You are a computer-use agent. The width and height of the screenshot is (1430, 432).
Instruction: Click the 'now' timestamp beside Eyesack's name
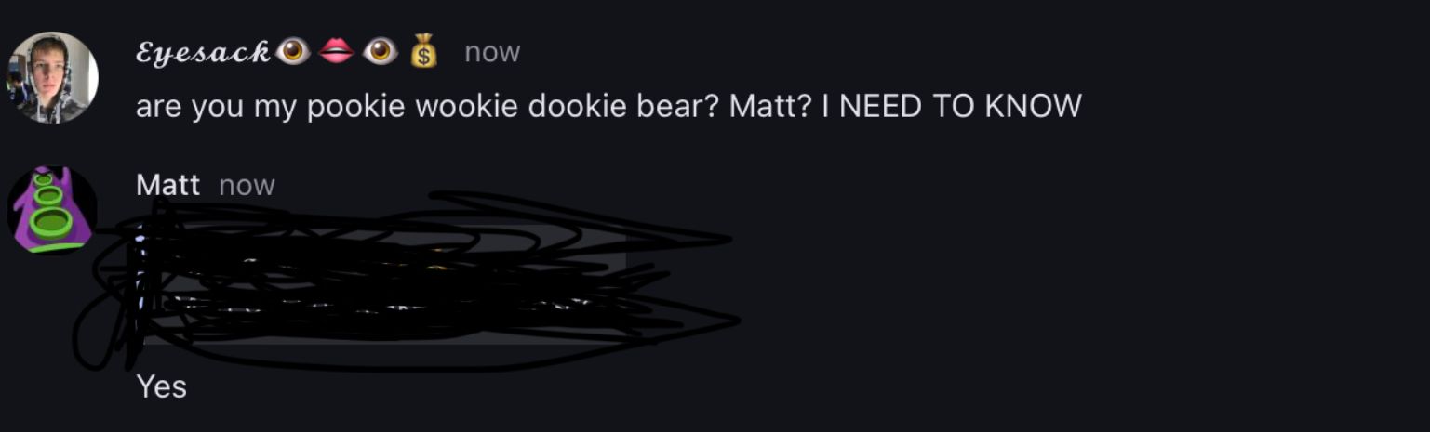492,53
